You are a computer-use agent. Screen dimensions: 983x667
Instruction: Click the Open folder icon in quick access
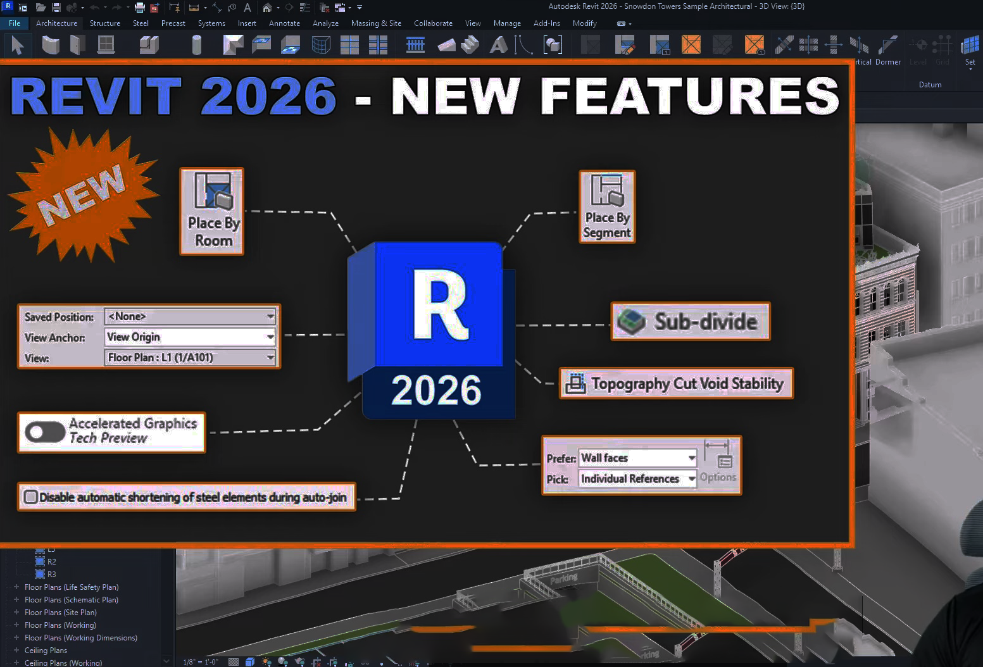[41, 8]
